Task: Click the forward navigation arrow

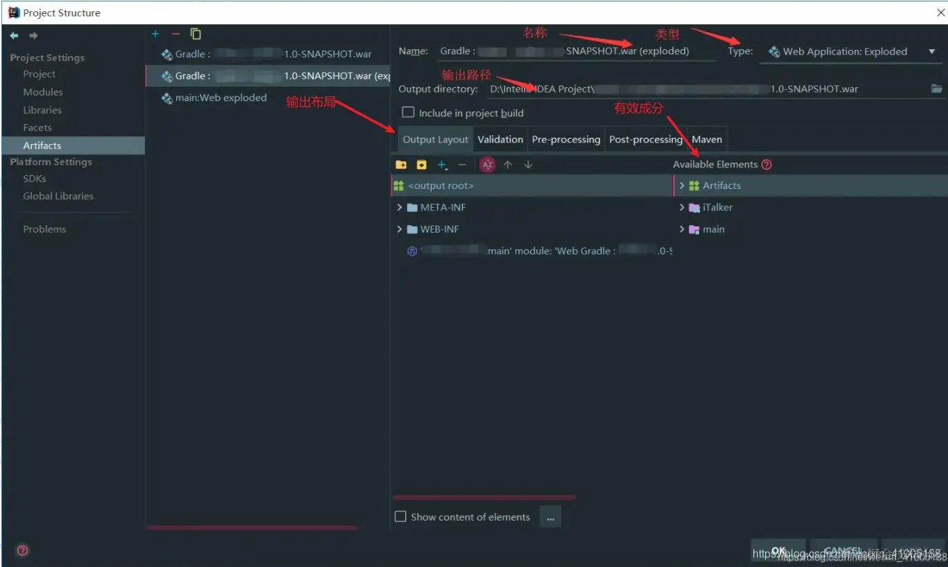Action: [x=33, y=35]
